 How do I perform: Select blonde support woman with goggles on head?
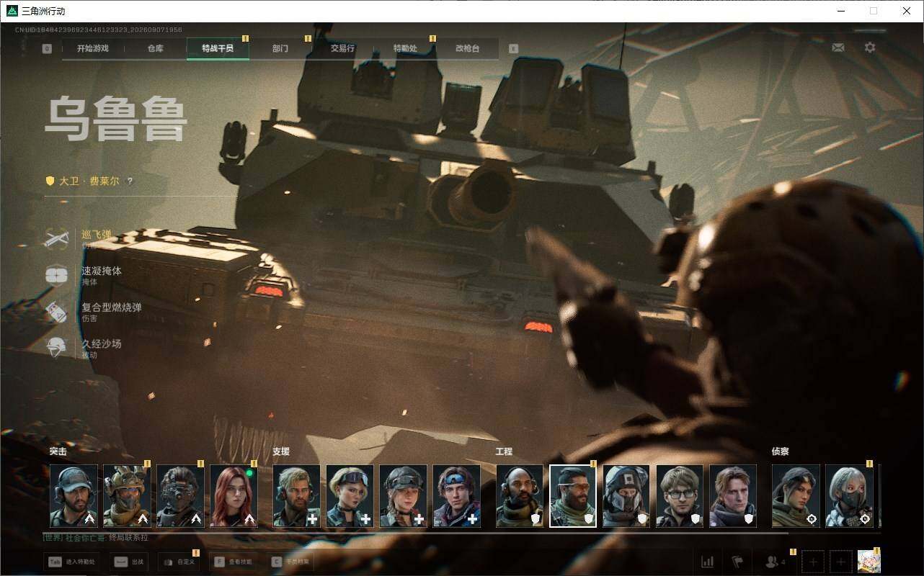coord(350,496)
